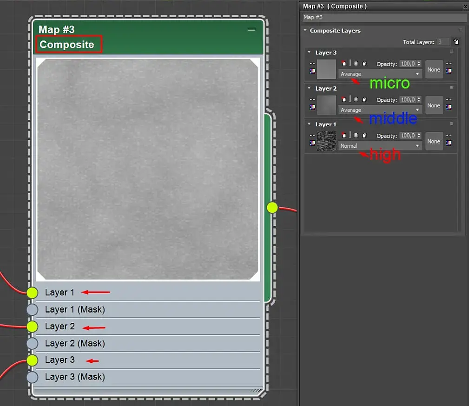
Task: Hide the Layer 2 texture
Action: 312,99
